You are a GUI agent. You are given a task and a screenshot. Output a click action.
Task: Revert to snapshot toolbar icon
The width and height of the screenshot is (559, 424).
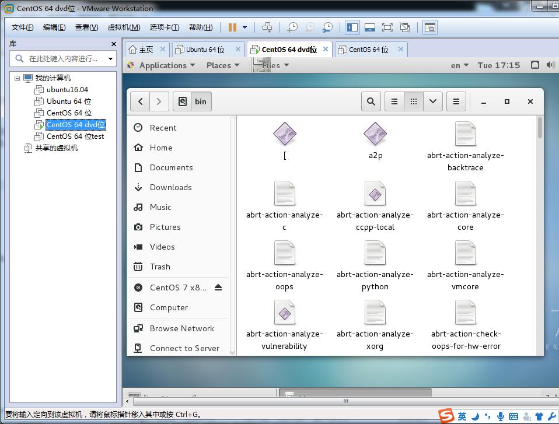click(x=310, y=27)
